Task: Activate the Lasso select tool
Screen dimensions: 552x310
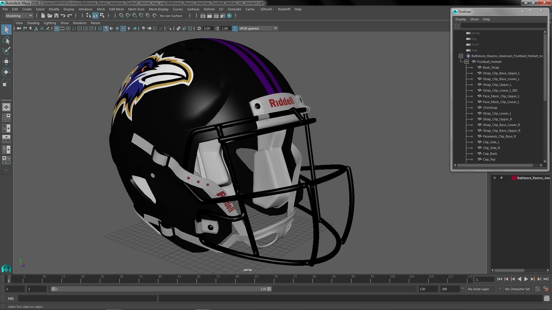Action: tap(6, 40)
